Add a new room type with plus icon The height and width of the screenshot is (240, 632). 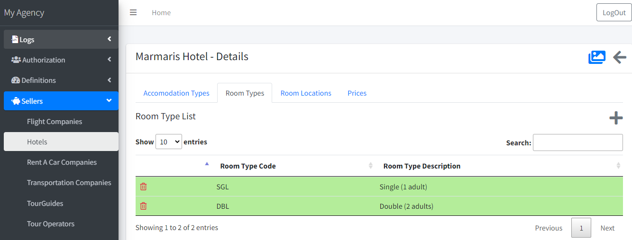(x=615, y=118)
